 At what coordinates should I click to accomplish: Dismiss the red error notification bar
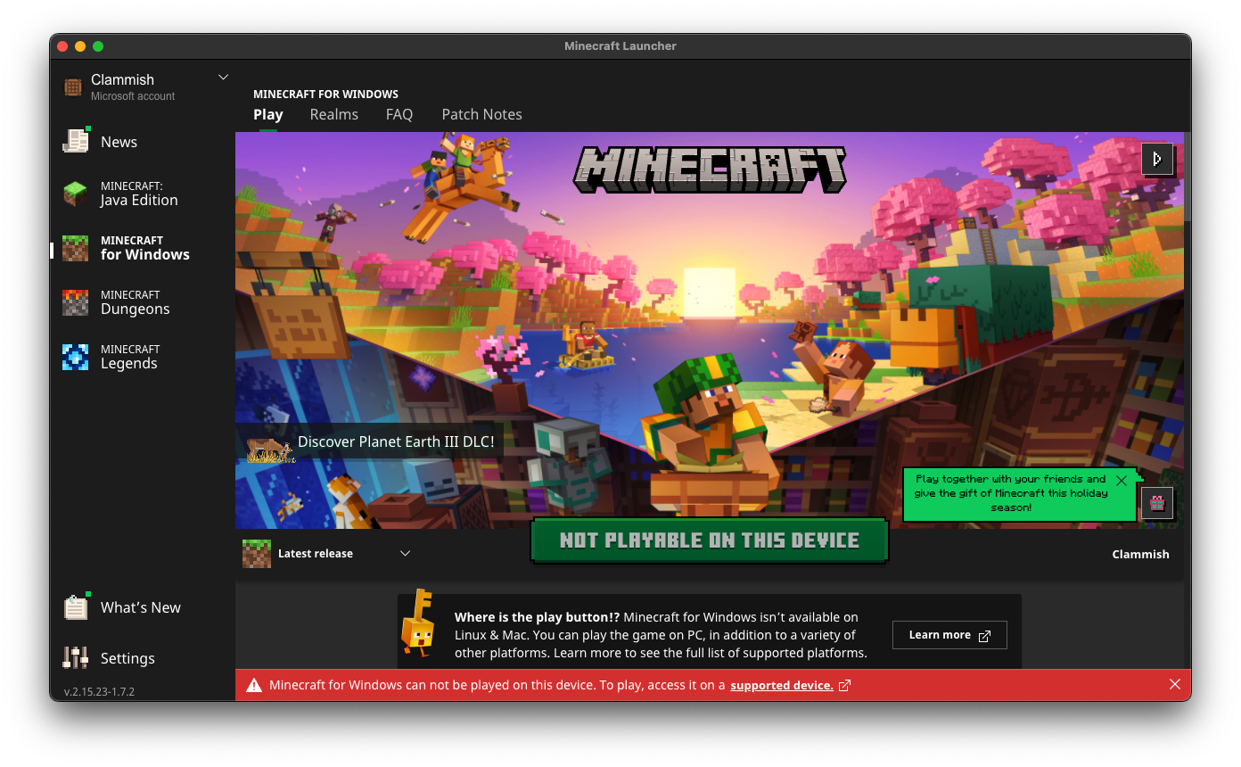(x=1175, y=685)
